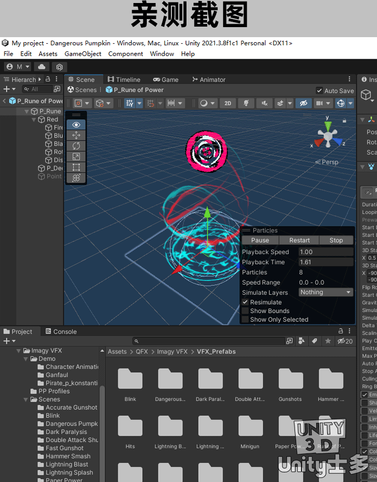
Task: Select the Rotate tool in scene overlay
Action: (x=76, y=146)
